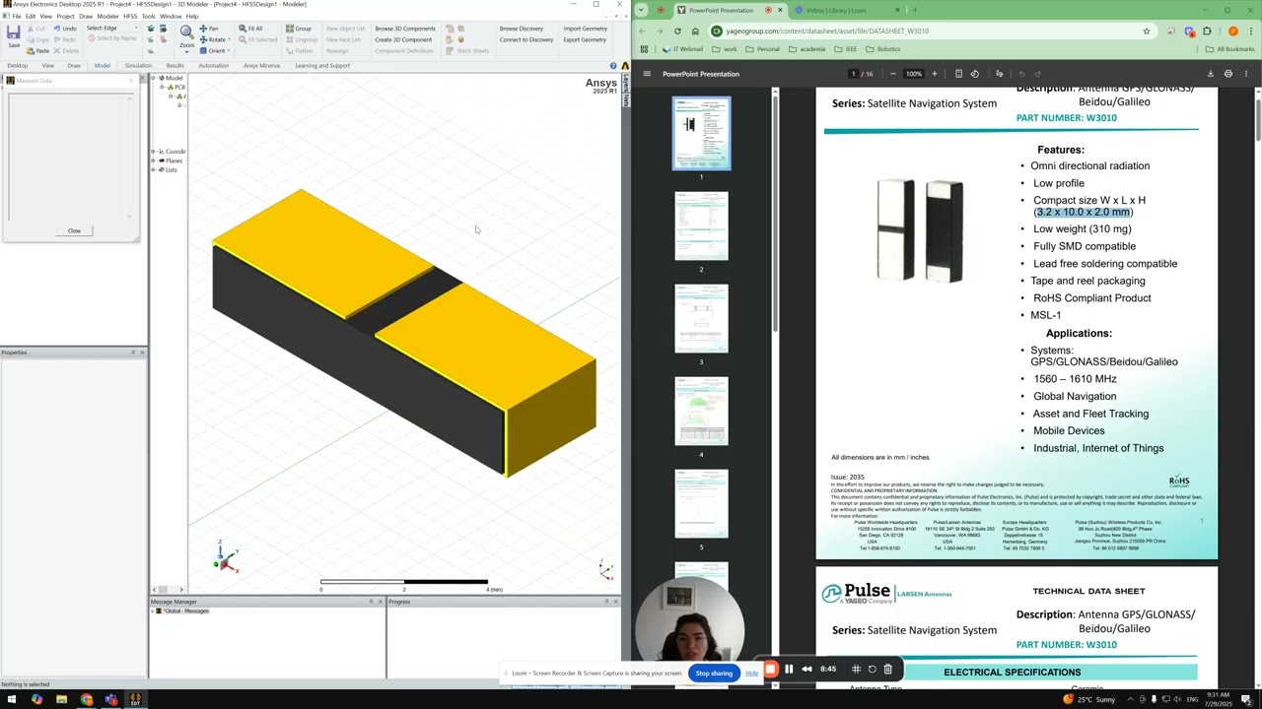The image size is (1262, 709).
Task: Click the PDF annotate draw icon
Action: pyautogui.click(x=999, y=74)
